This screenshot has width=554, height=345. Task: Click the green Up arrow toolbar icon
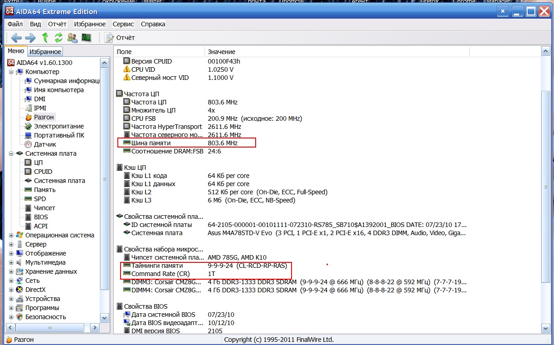point(45,38)
